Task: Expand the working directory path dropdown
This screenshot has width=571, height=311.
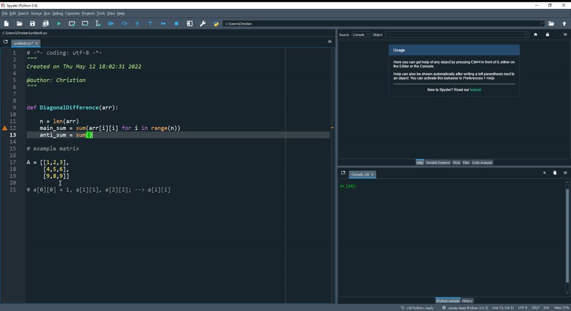Action: pyautogui.click(x=542, y=24)
